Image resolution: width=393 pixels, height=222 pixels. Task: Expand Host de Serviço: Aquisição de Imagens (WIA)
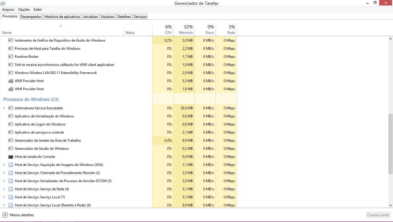pyautogui.click(x=4, y=165)
